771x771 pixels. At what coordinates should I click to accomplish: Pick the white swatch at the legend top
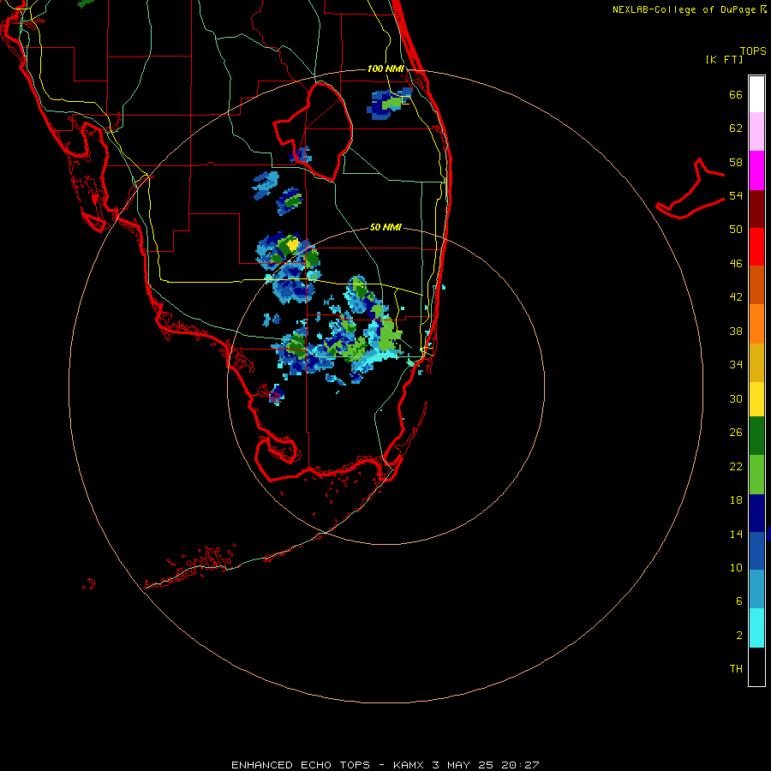[x=756, y=94]
